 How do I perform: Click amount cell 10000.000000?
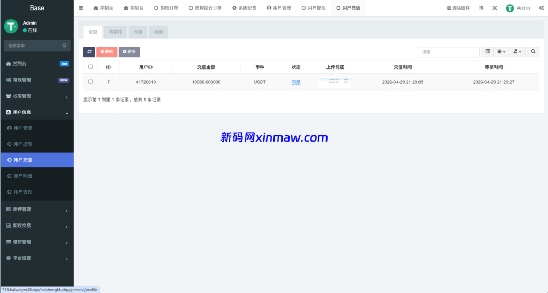click(x=206, y=82)
